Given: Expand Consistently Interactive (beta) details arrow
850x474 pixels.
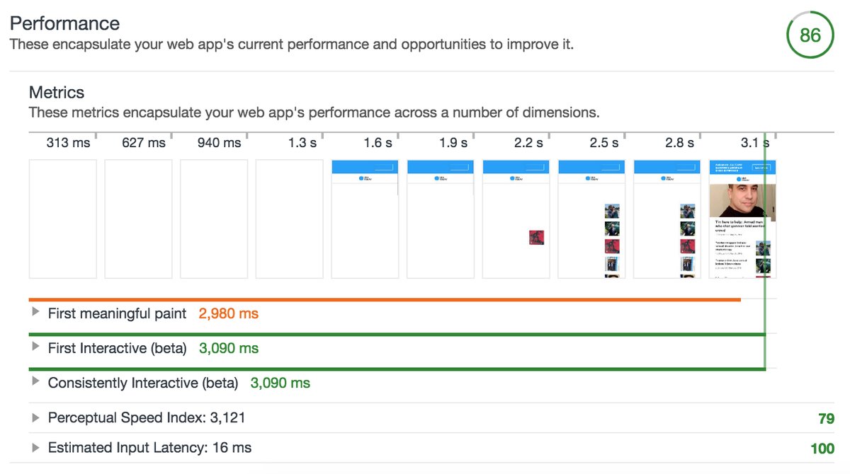Looking at the screenshot, I should point(36,382).
